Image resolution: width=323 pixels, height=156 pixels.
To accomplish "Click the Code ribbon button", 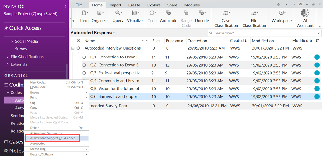I will pos(152,16).
